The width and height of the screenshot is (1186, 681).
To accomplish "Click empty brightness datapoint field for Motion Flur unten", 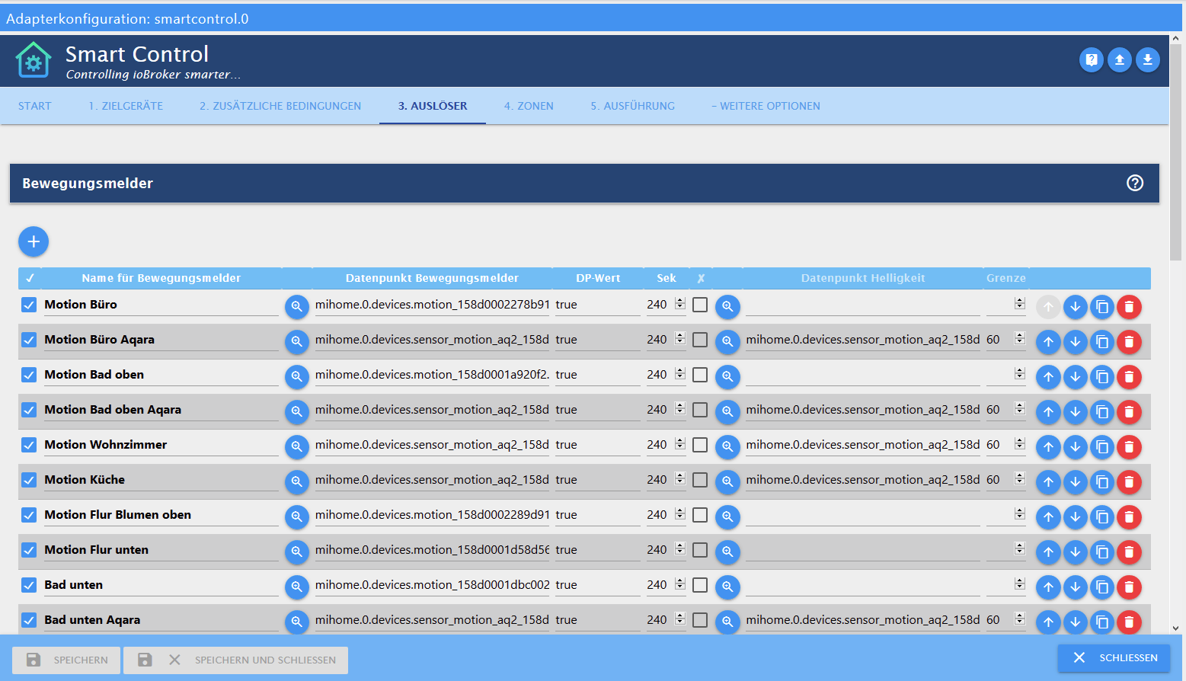I will tap(862, 550).
